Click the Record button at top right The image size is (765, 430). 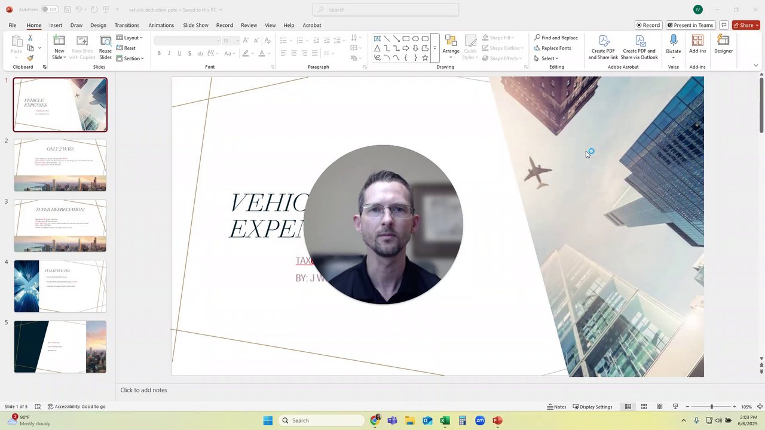pyautogui.click(x=648, y=25)
